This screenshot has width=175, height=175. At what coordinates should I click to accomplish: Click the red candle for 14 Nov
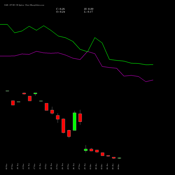click(x=30, y=98)
